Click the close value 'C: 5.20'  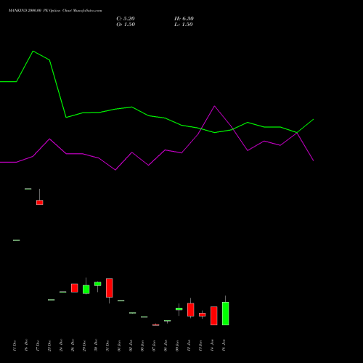click(126, 19)
